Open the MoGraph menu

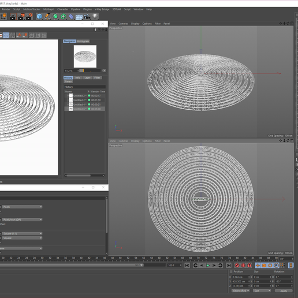(x=49, y=9)
